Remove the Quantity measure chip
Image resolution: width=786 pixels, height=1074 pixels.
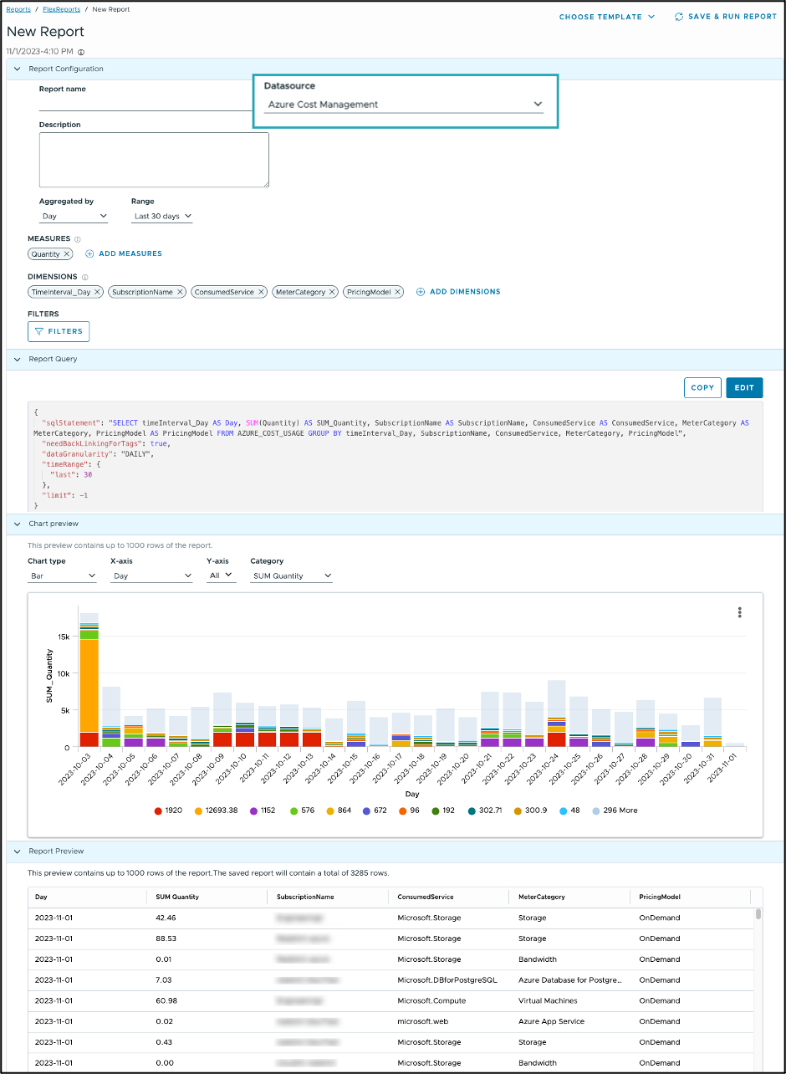[x=67, y=253]
